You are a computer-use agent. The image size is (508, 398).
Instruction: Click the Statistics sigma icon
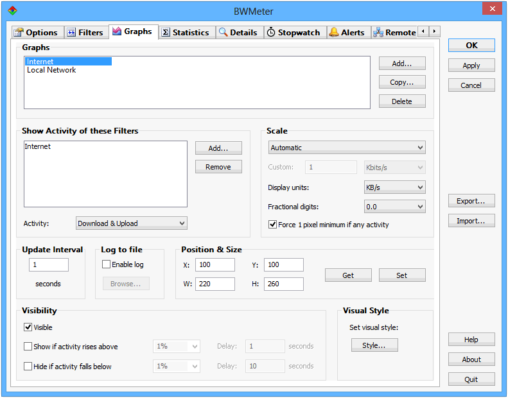coord(166,32)
